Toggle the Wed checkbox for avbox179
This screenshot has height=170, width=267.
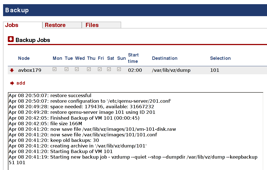click(x=77, y=69)
